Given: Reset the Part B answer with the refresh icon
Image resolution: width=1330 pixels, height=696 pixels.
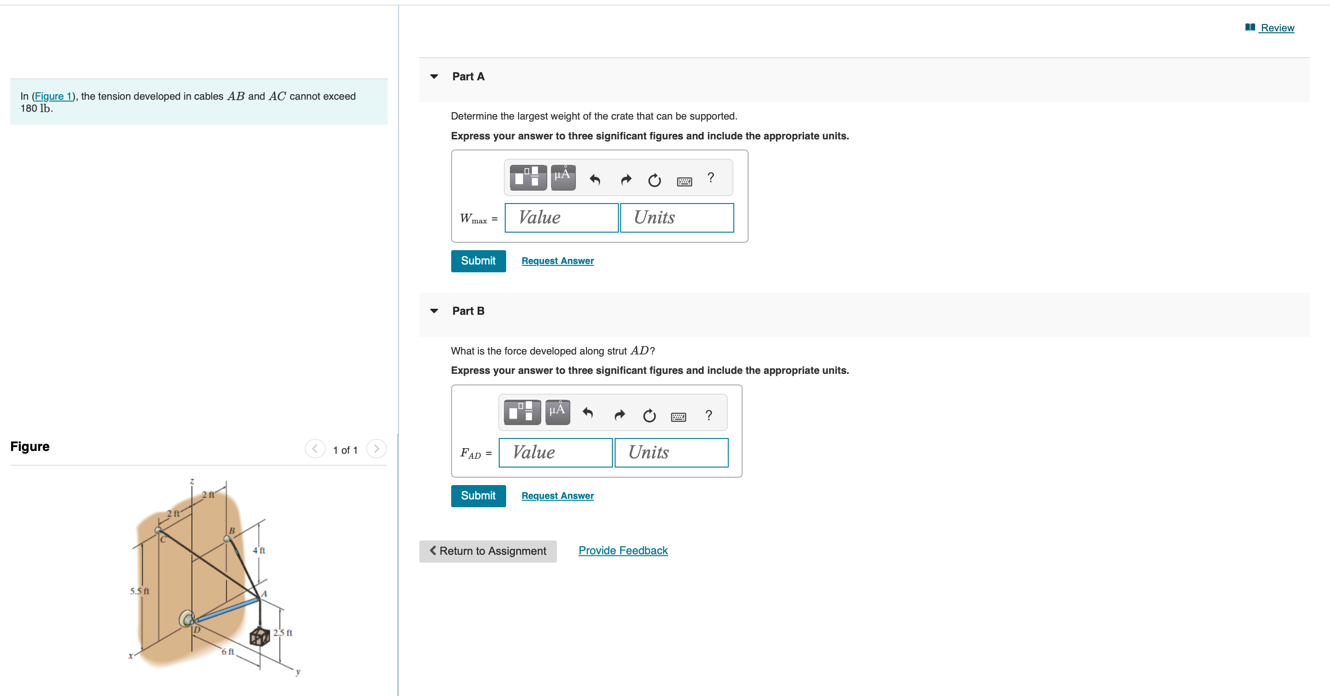Looking at the screenshot, I should [649, 415].
